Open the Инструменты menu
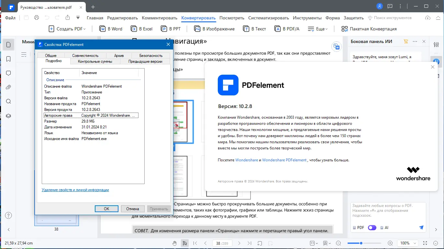444x249 pixels. 307,18
